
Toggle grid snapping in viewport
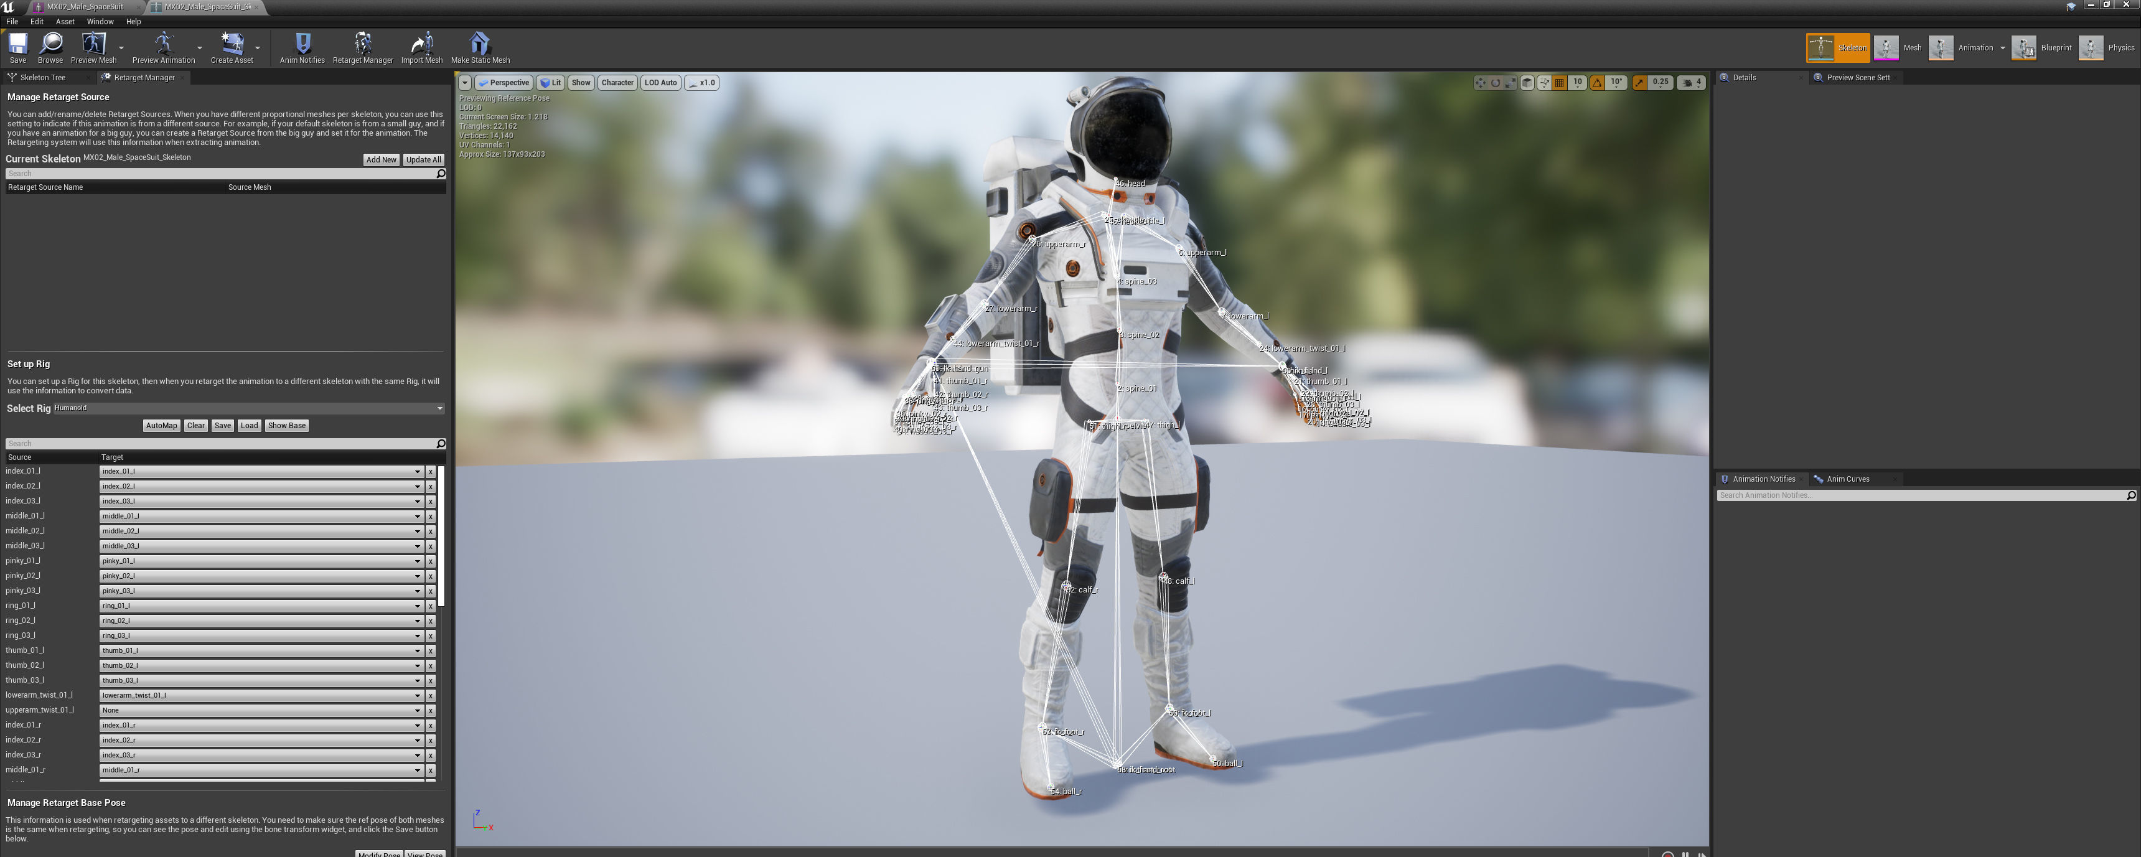[1560, 82]
